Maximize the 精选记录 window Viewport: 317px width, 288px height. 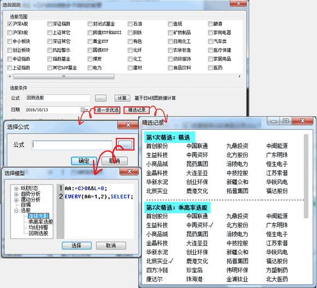tap(286, 121)
